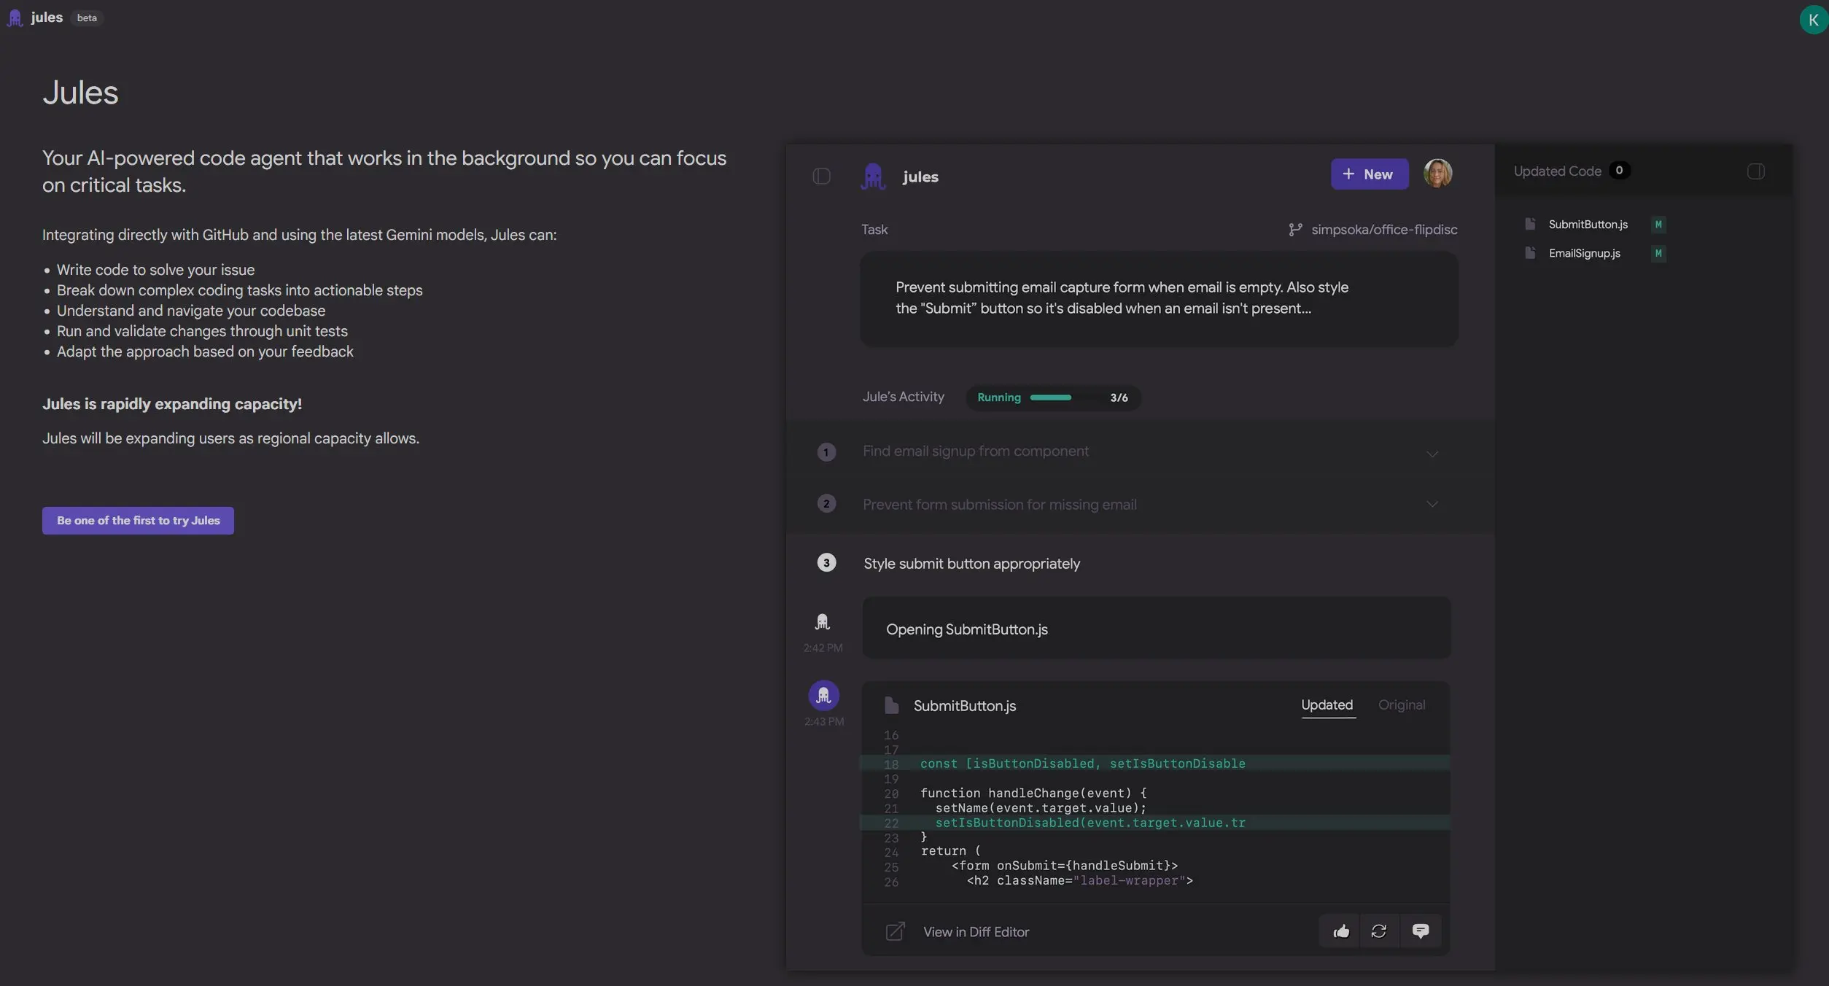Click the thumbs up feedback icon
The image size is (1829, 986).
click(1341, 931)
